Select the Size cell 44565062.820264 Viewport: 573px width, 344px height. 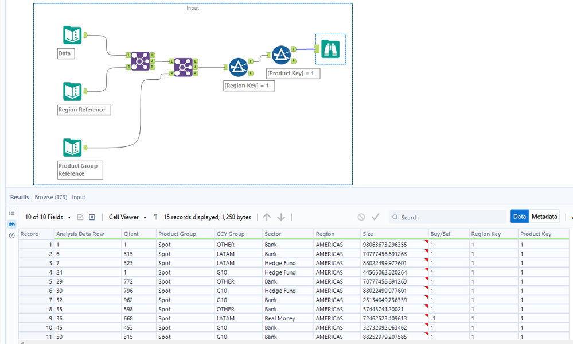pyautogui.click(x=394, y=272)
